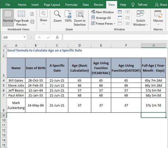The width and height of the screenshot is (168, 148).
Task: Select row 4 header
Action: [4, 80]
